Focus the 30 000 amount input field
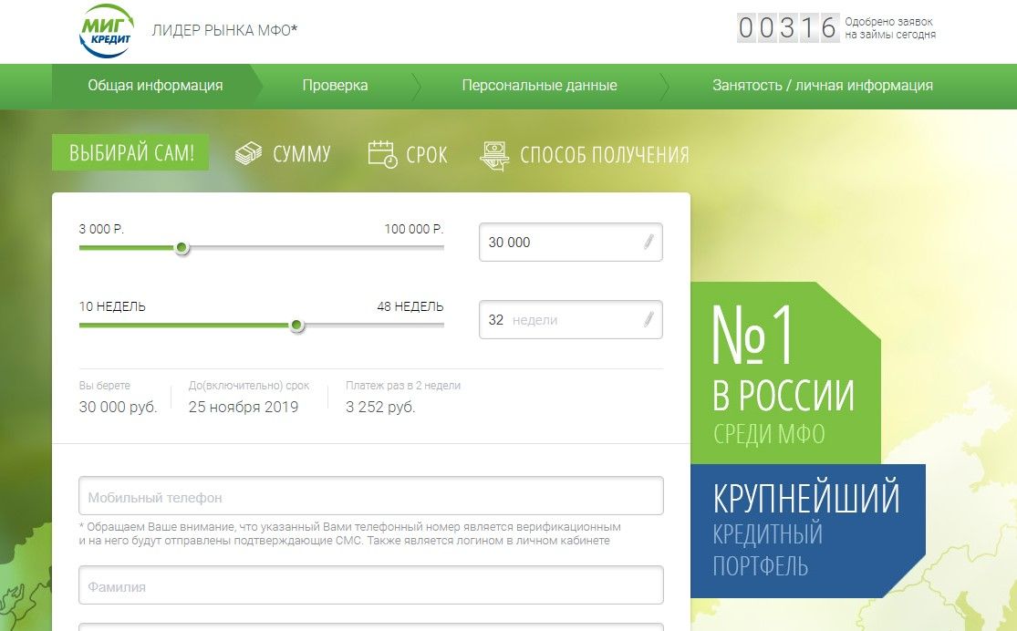Viewport: 1017px width, 631px height. (556, 243)
